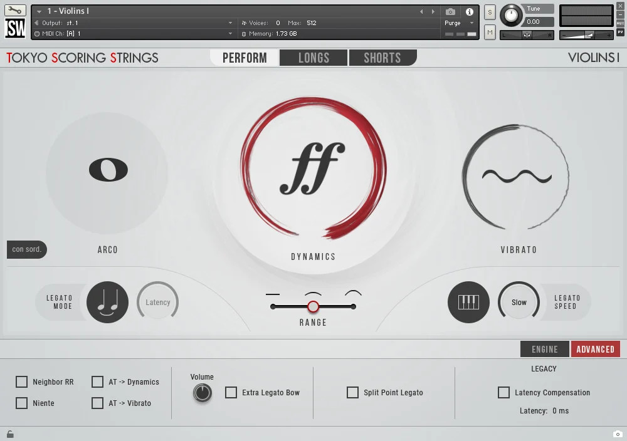Open the wrench instrument options icon
627x441 pixels.
pyautogui.click(x=15, y=11)
